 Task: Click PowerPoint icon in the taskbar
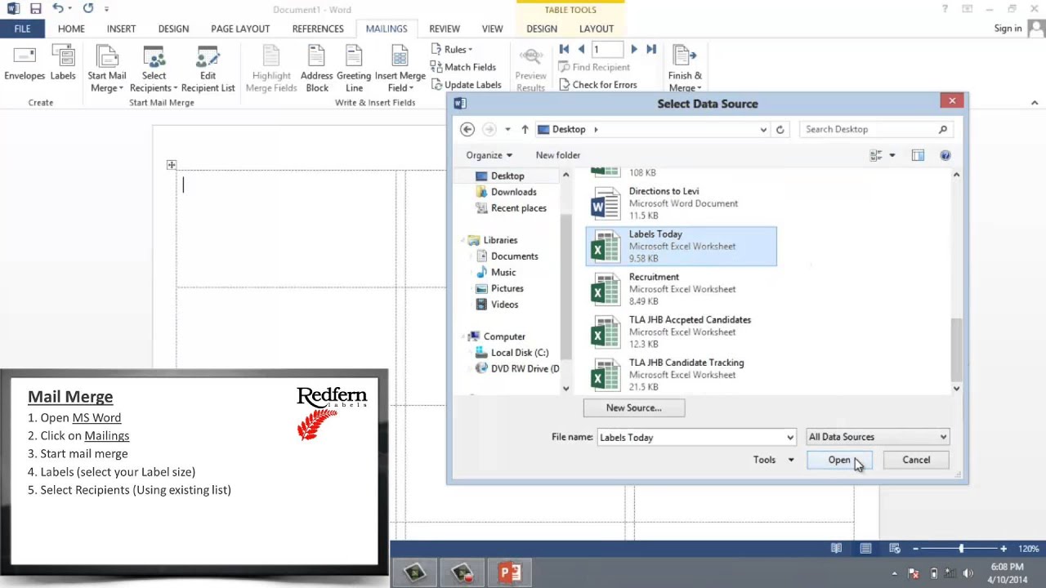pyautogui.click(x=510, y=572)
